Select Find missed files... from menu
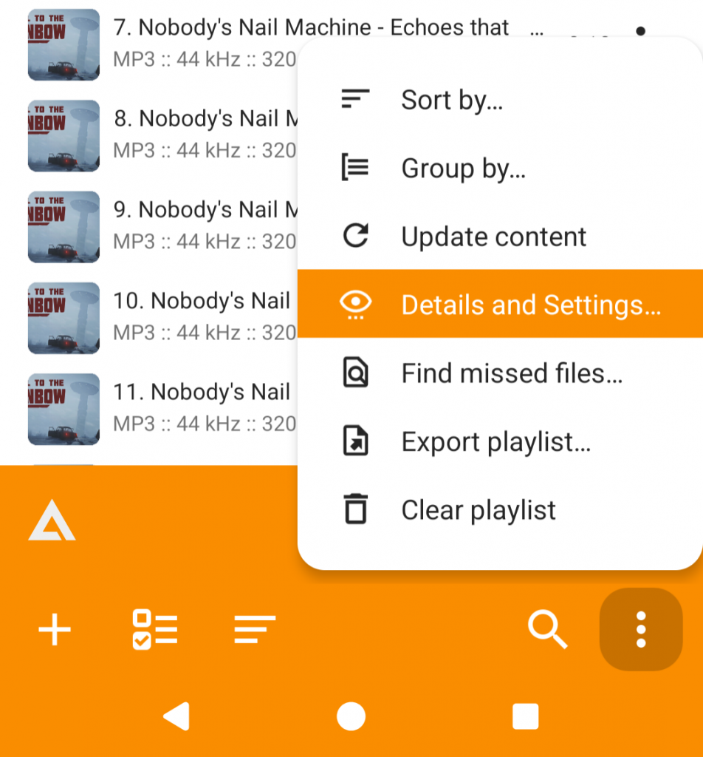This screenshot has height=757, width=703. [x=512, y=373]
